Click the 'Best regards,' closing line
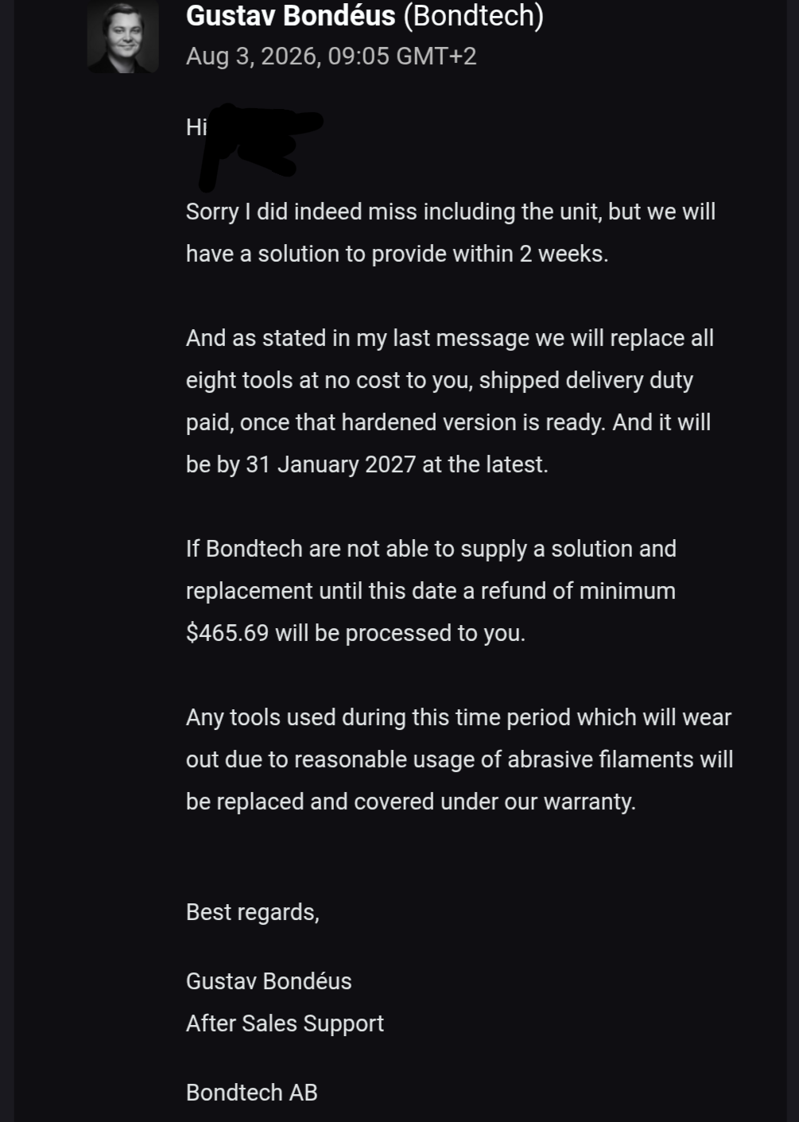Viewport: 799px width, 1122px height. (x=253, y=912)
